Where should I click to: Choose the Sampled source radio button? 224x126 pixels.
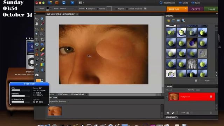[86, 9]
